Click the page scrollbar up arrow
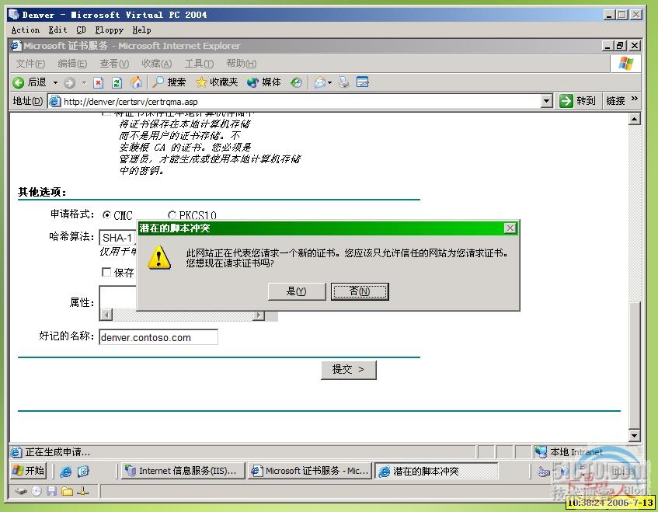 point(634,119)
